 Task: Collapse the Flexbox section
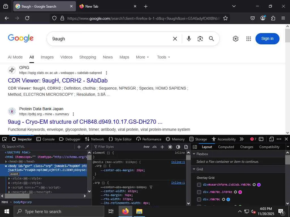194,154
